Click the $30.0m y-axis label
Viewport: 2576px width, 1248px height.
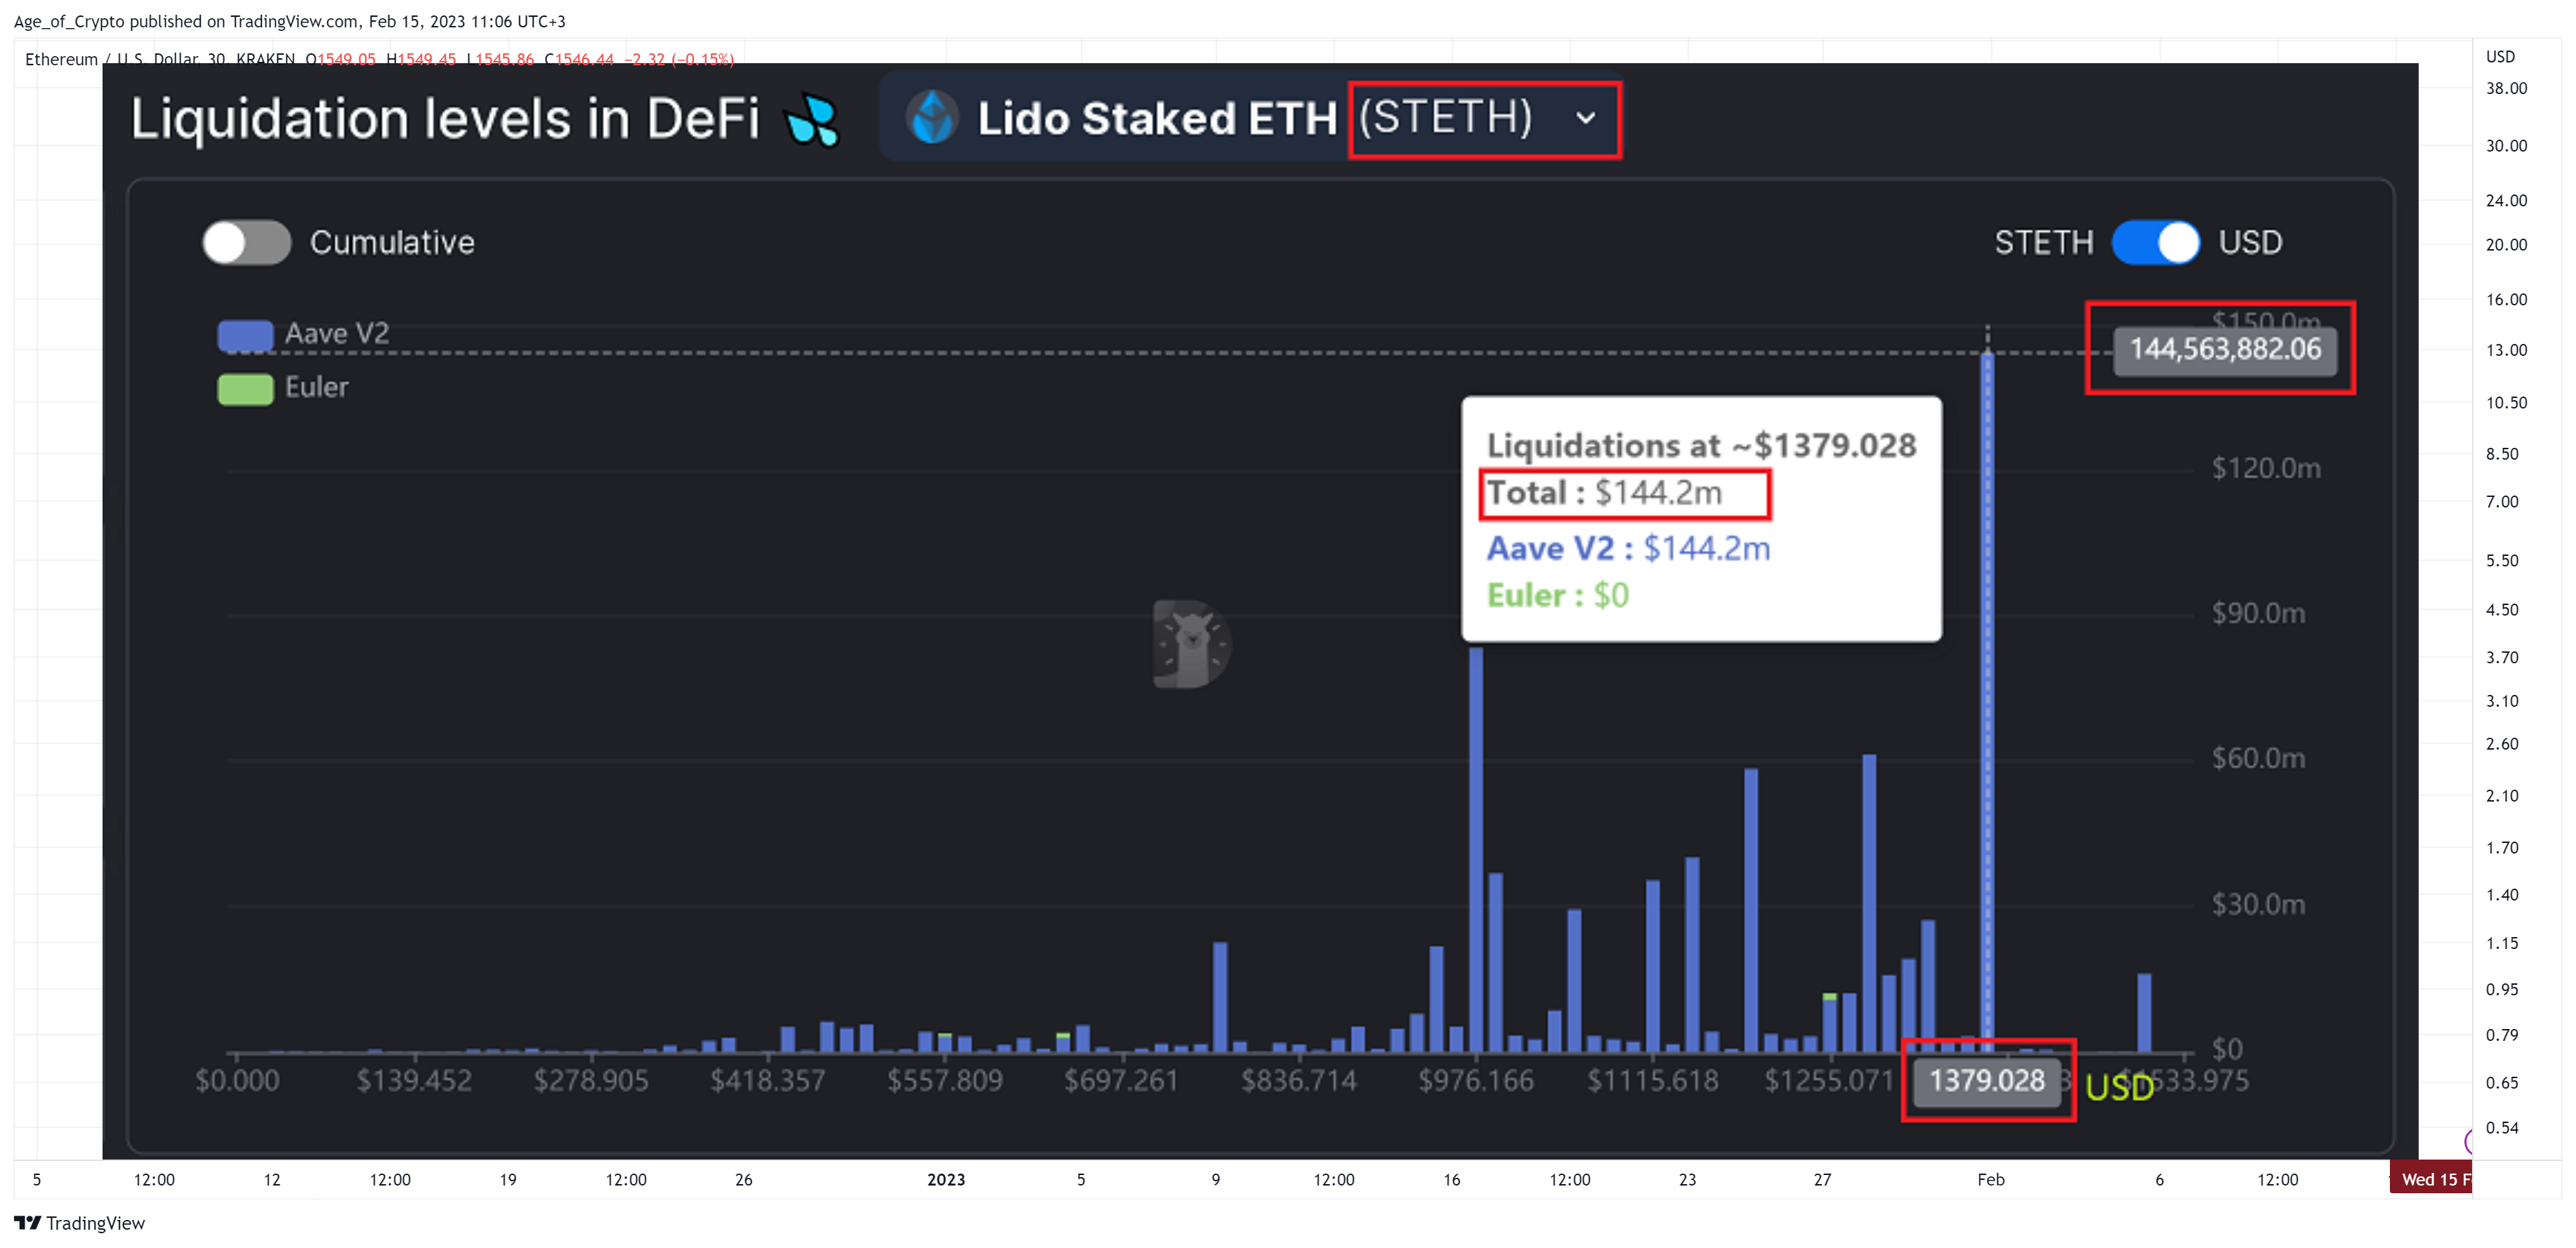click(2258, 904)
